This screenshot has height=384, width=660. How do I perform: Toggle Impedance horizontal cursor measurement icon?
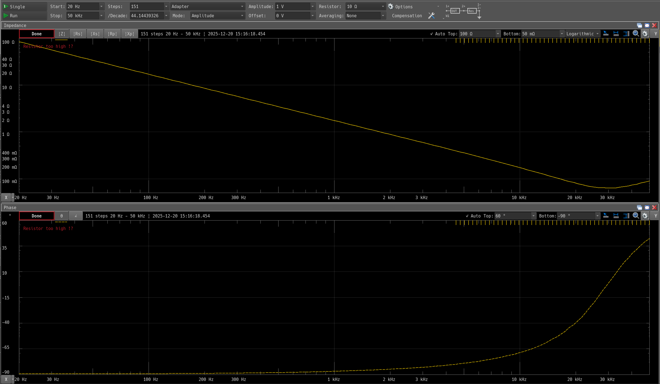tap(616, 34)
